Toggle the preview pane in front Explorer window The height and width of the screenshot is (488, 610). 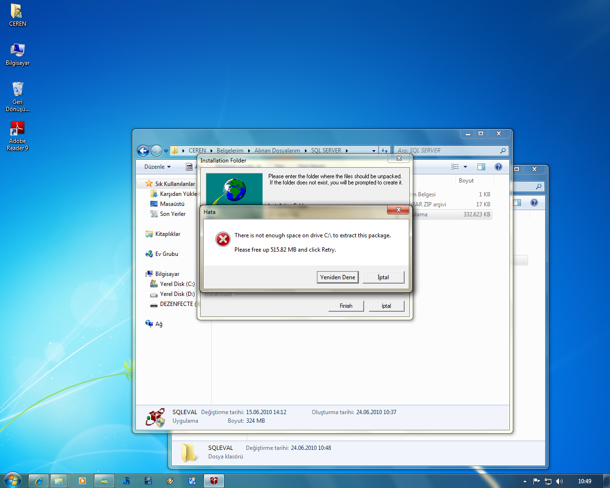pos(481,167)
